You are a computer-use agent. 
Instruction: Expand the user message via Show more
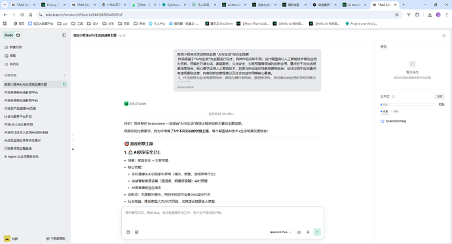coord(185,87)
